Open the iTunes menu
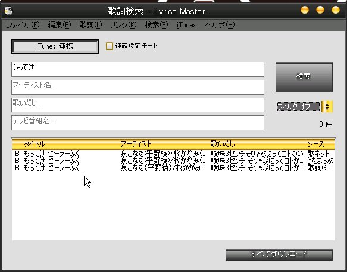This screenshot has height=272, width=347. point(186,25)
